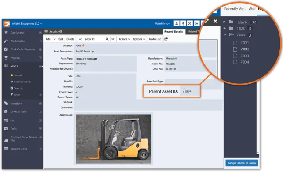
Task: Open the Options dropdown
Action: tap(138, 39)
